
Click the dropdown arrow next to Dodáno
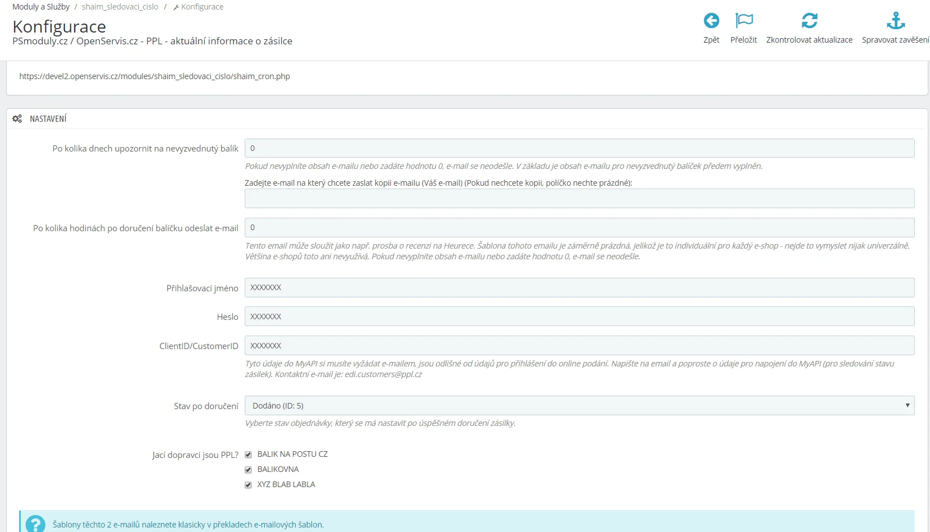[907, 406]
